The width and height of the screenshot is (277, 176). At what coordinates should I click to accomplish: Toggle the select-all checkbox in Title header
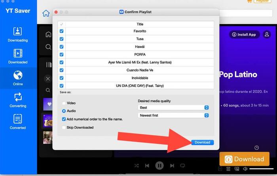pos(61,24)
